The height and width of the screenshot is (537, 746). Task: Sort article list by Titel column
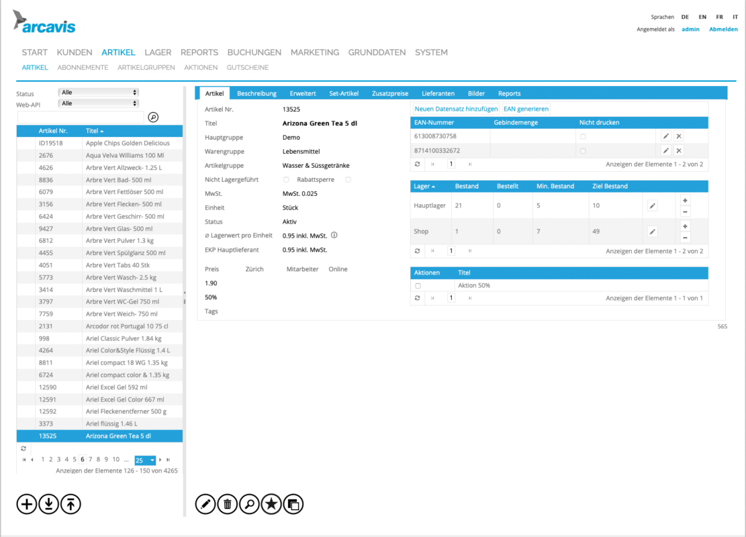[x=94, y=131]
